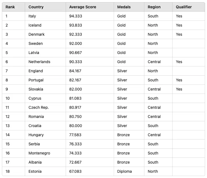Click the 84.167 score cell
This screenshot has height=178, width=207.
pos(75,71)
